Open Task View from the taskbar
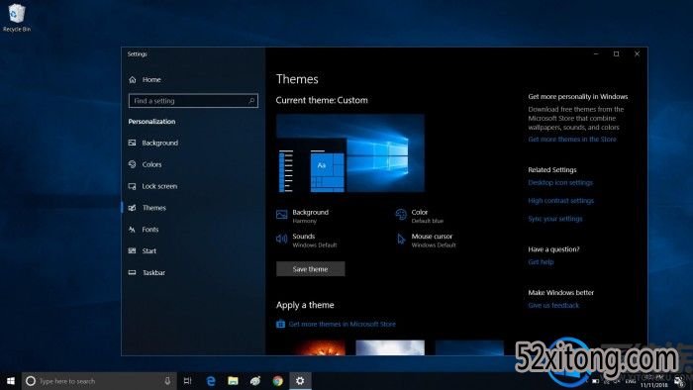The image size is (693, 390). pos(187,381)
